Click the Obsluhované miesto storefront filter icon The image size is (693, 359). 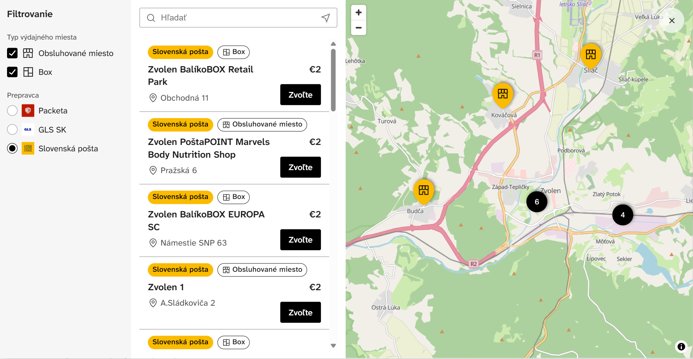(x=28, y=53)
